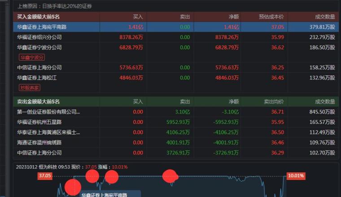Click the 36.71 average sell price
Viewport: 341px width, 197px height.
[x=277, y=112]
